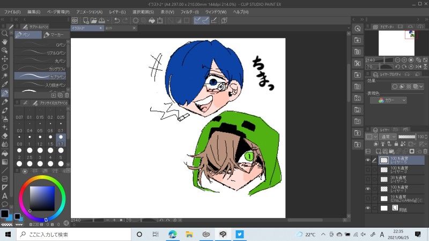
Task: Select the Magnifier zoom tool
Action: [x=5, y=33]
